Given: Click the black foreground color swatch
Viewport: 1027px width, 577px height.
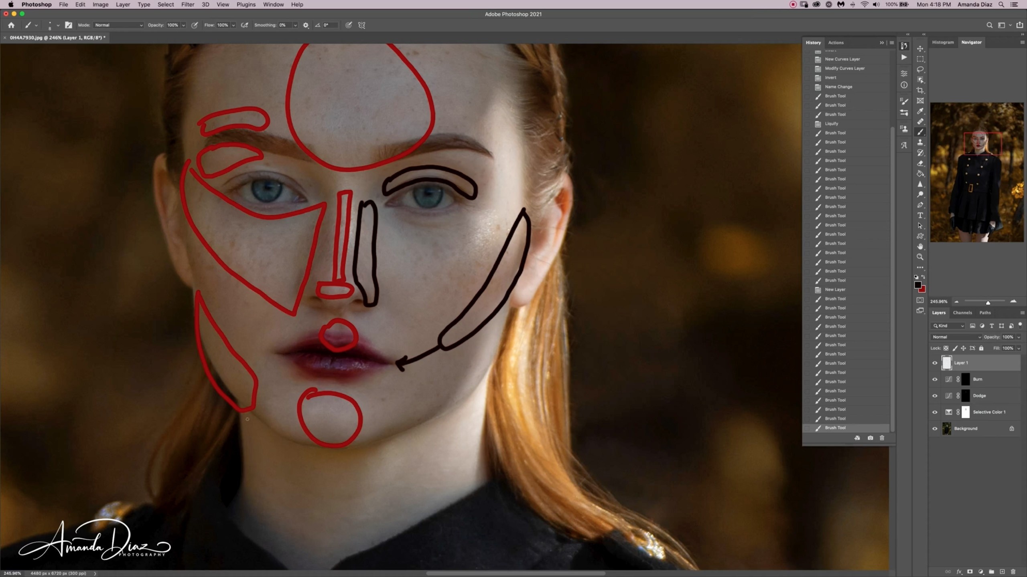Looking at the screenshot, I should click(917, 285).
